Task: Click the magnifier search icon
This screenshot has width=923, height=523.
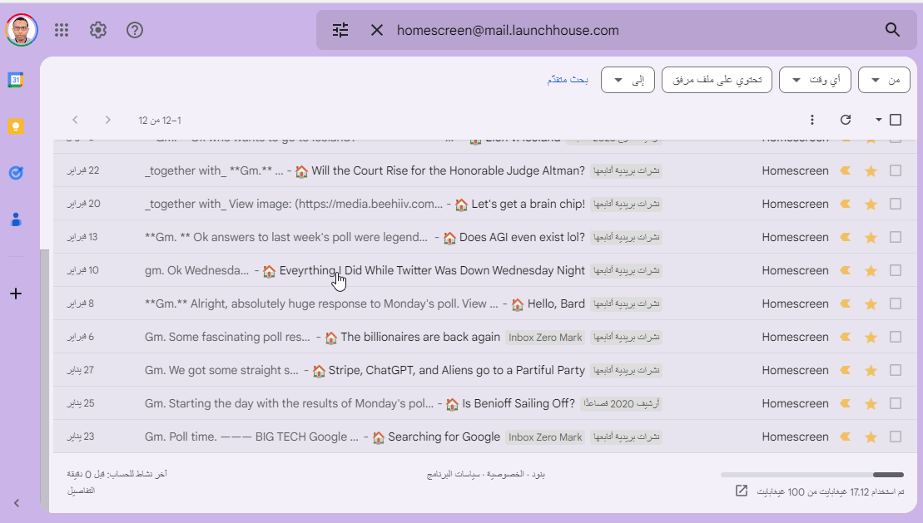Action: point(892,30)
